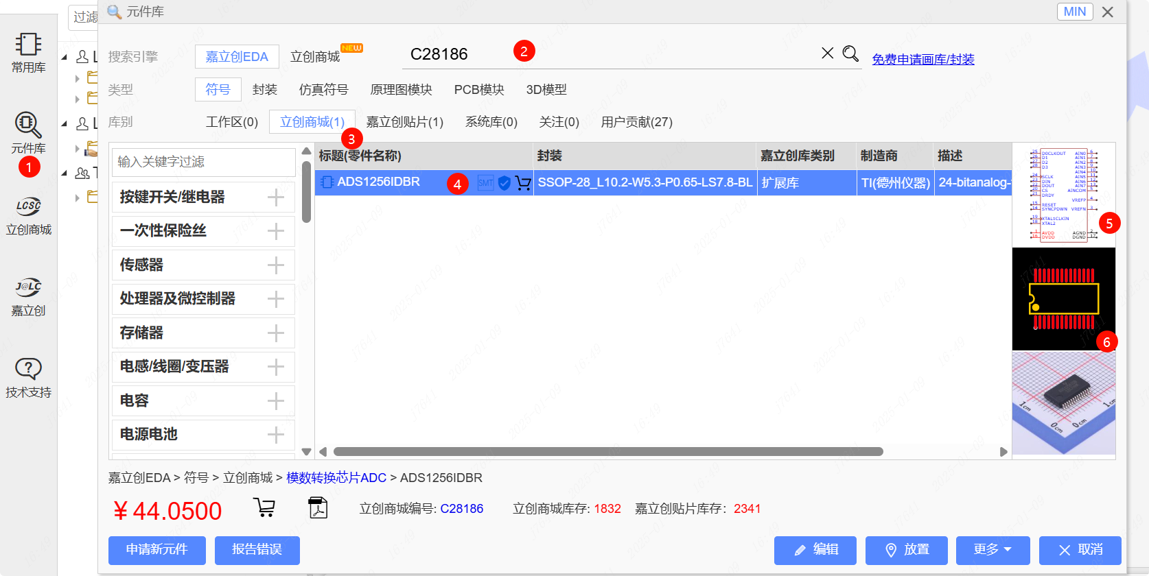1149x576 pixels.
Task: Click the C28186 part number link
Action: pyautogui.click(x=462, y=509)
